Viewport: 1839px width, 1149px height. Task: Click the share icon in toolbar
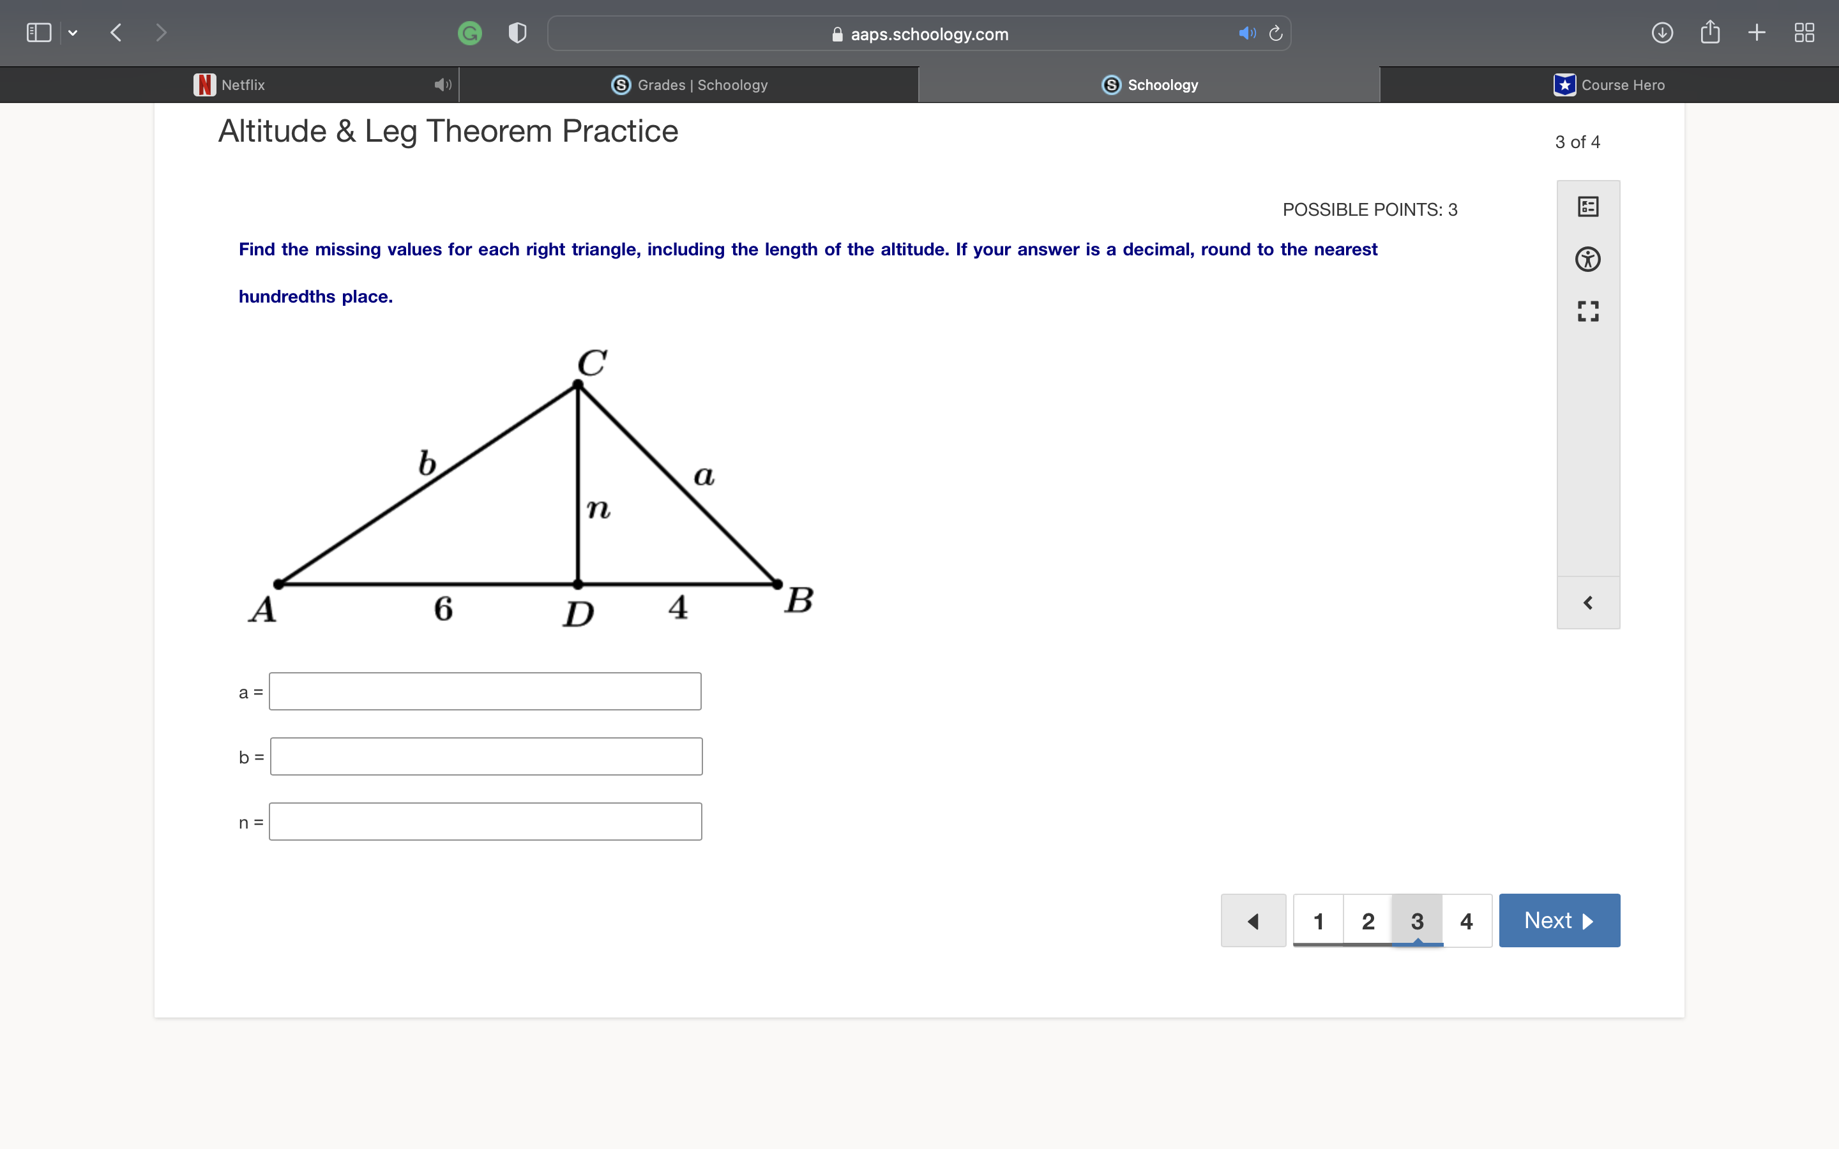pos(1710,33)
